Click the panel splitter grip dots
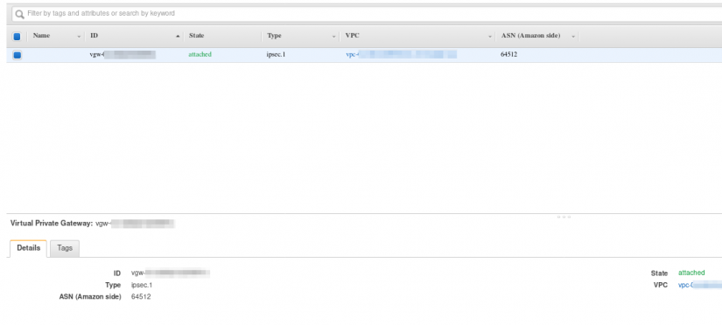Viewport: 722px width, 325px height. pyautogui.click(x=564, y=217)
